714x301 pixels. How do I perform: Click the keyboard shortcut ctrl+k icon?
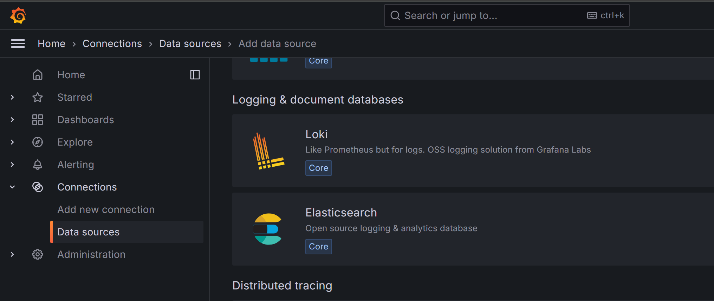[x=592, y=15]
